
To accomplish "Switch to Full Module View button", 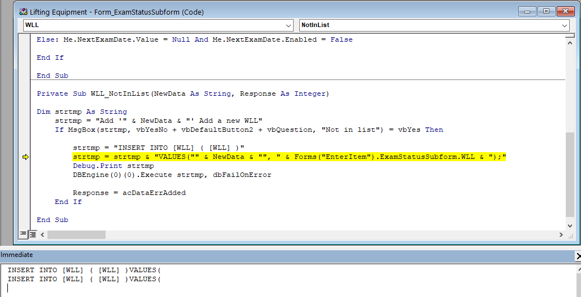I will tap(33, 234).
